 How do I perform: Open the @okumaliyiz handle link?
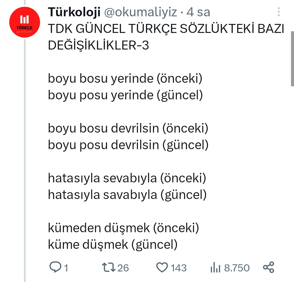click(141, 12)
